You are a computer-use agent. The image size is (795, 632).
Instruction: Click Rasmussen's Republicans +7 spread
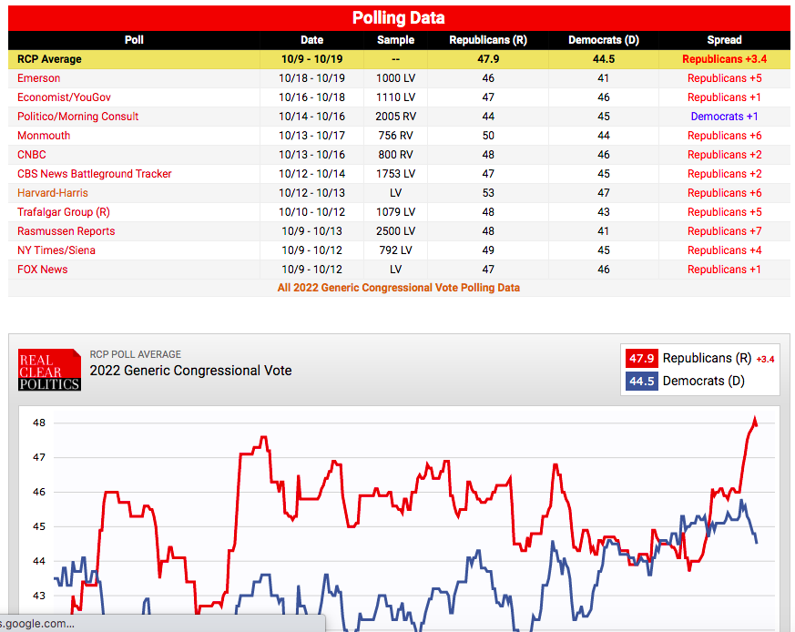725,231
